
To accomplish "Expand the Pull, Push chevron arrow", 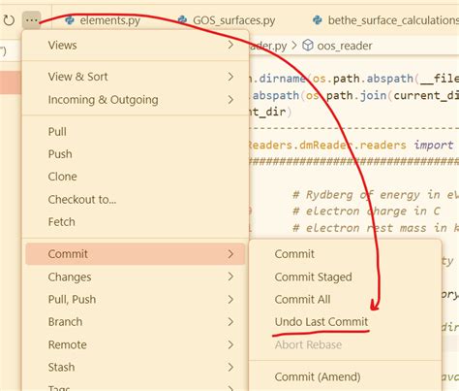I will coord(230,300).
